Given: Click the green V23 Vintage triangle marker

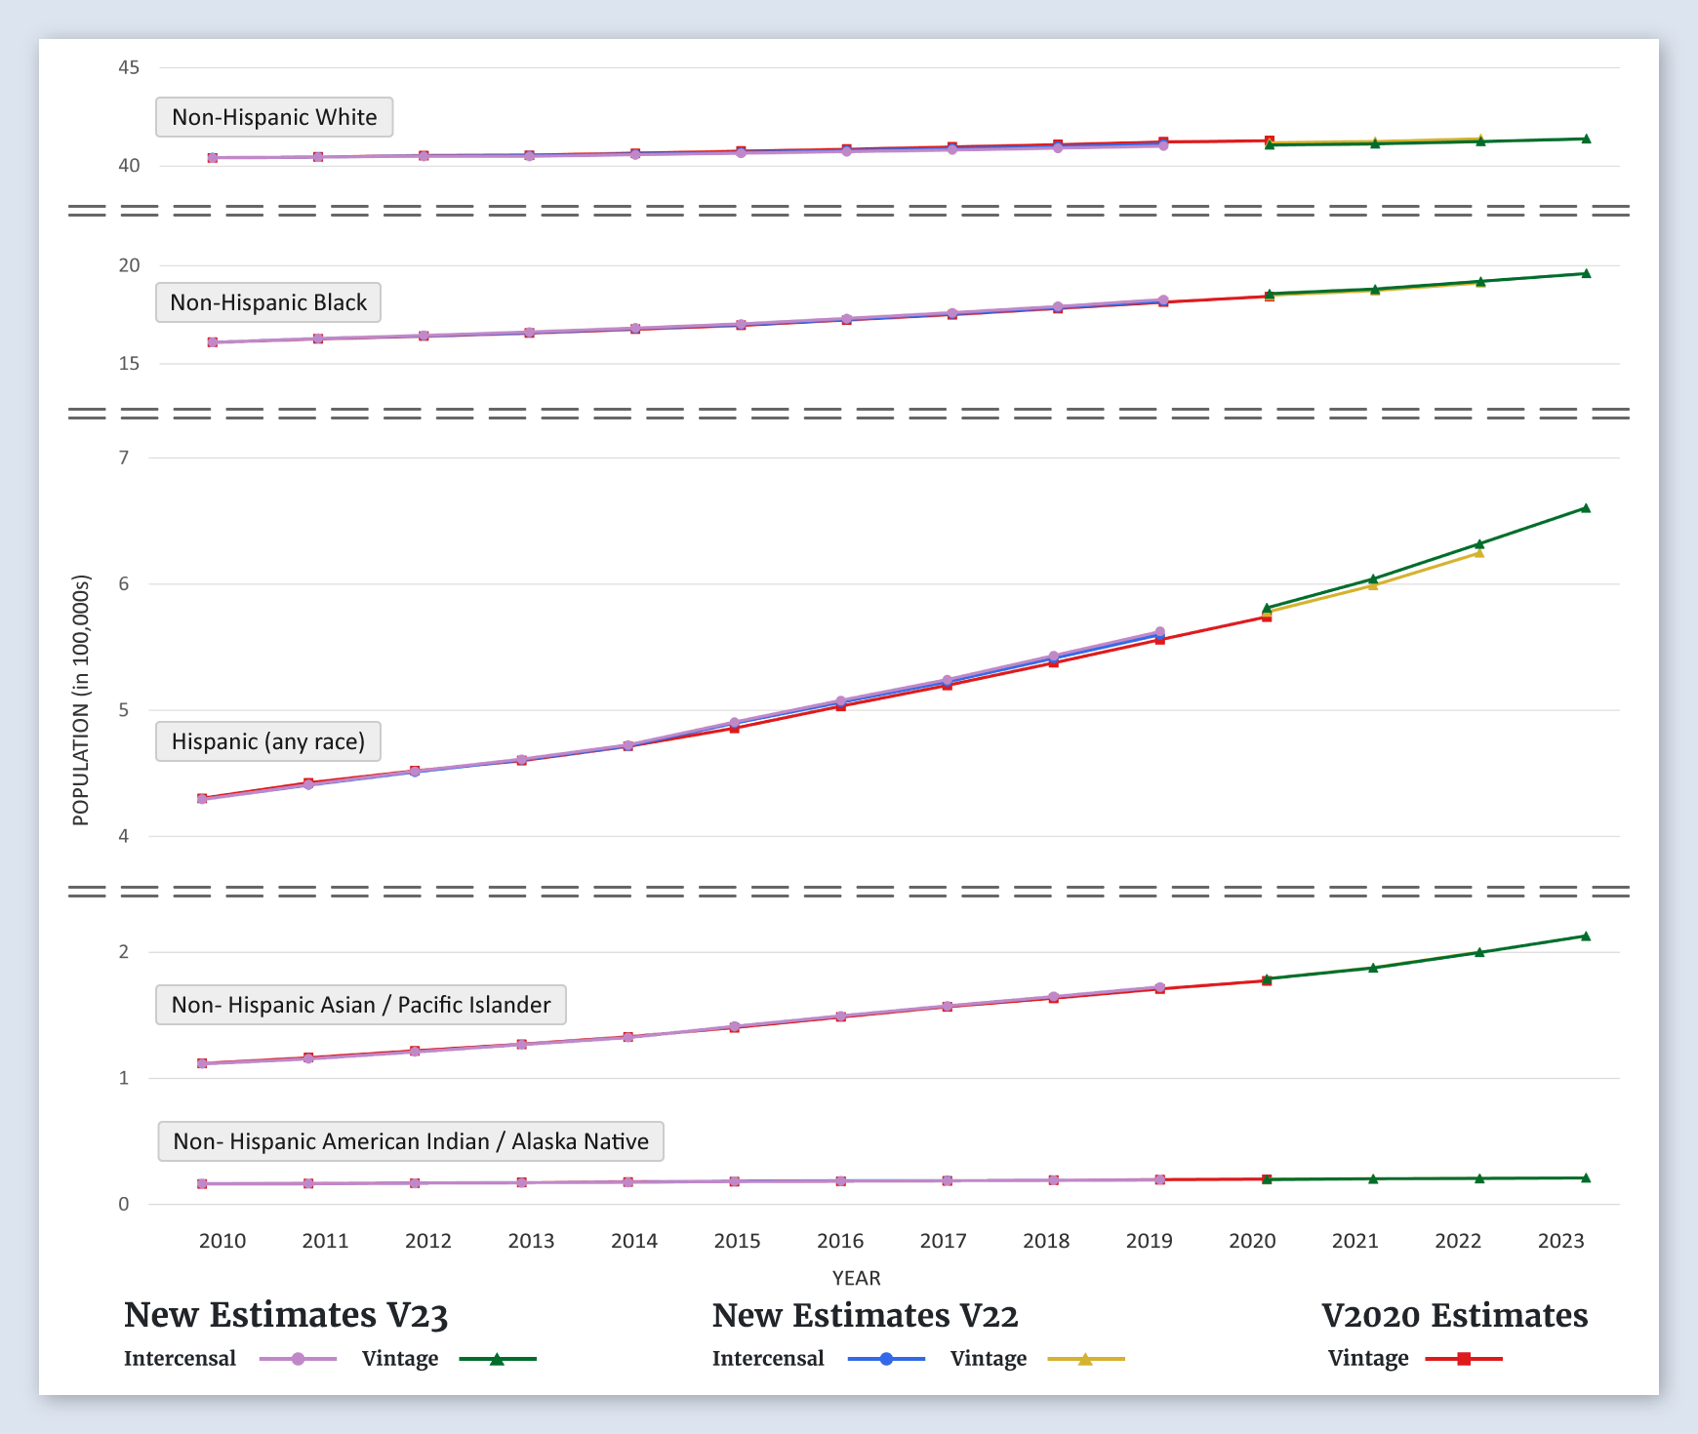Looking at the screenshot, I should 497,1359.
